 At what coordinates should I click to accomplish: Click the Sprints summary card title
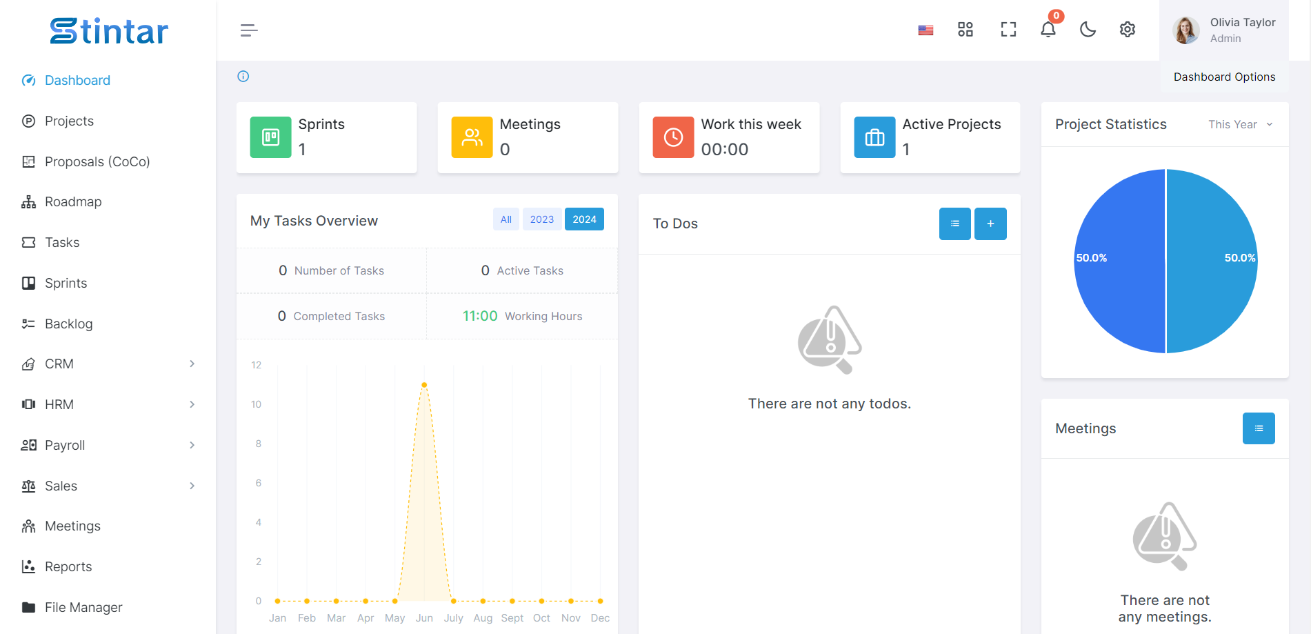[321, 124]
